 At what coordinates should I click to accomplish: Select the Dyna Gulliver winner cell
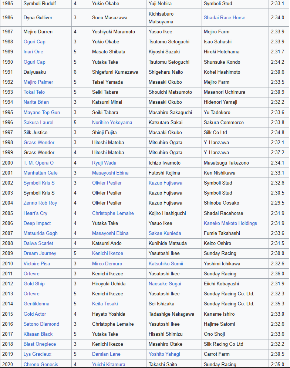click(46, 17)
